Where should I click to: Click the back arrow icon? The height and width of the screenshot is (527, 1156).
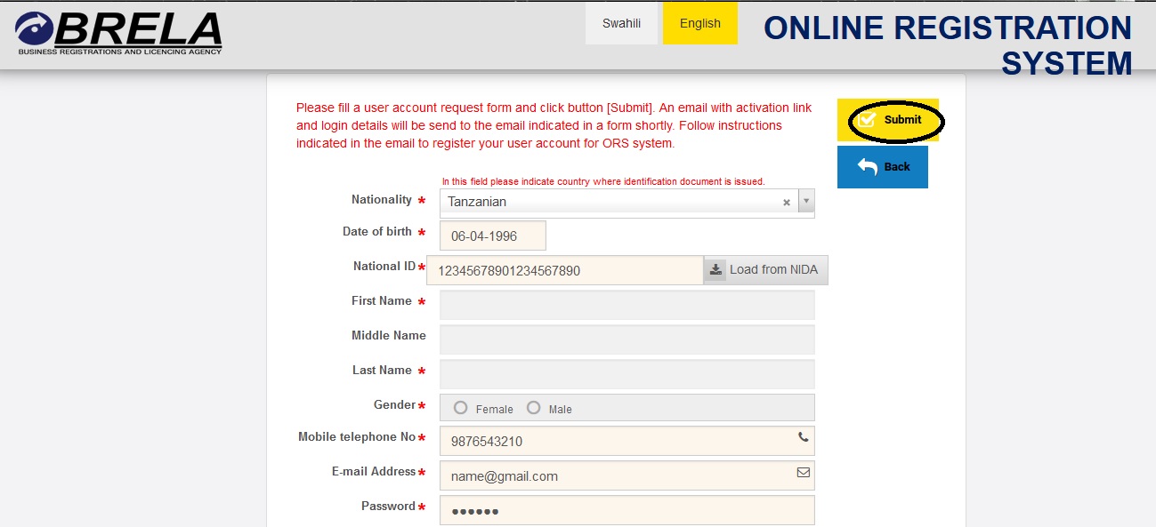(868, 166)
